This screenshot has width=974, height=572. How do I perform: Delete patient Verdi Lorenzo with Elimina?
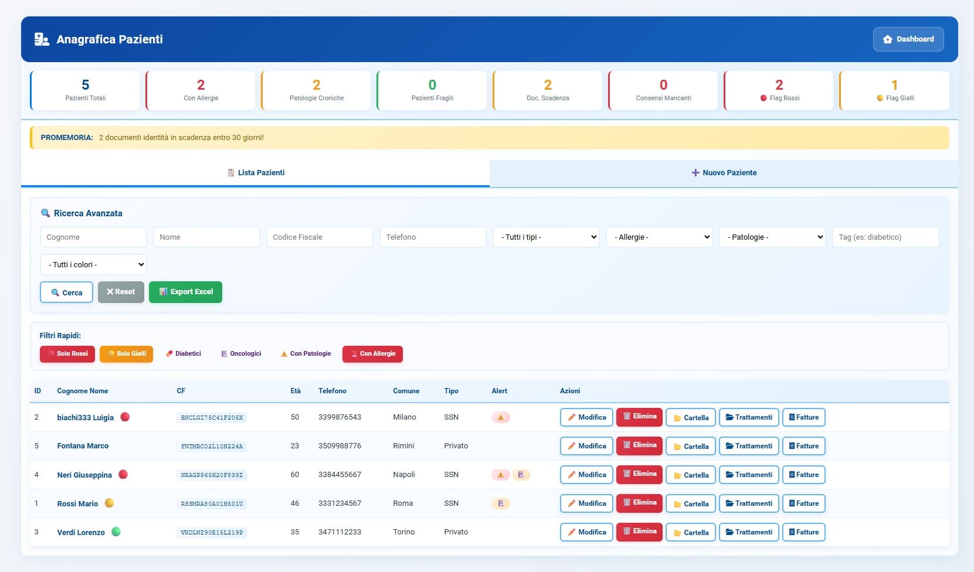639,532
